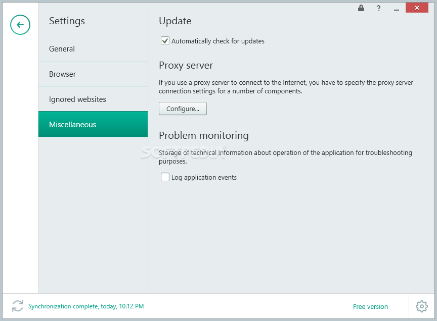Click the Free version link
Screen dimensions: 437x321
pos(370,306)
